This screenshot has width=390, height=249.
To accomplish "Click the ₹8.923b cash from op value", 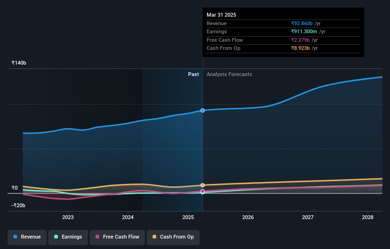I will [300, 48].
